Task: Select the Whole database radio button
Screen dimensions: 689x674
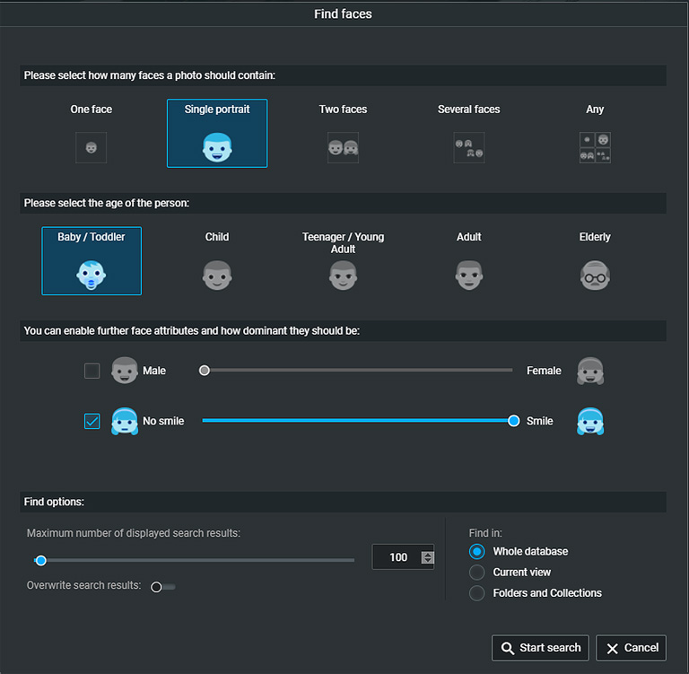Action: point(476,551)
